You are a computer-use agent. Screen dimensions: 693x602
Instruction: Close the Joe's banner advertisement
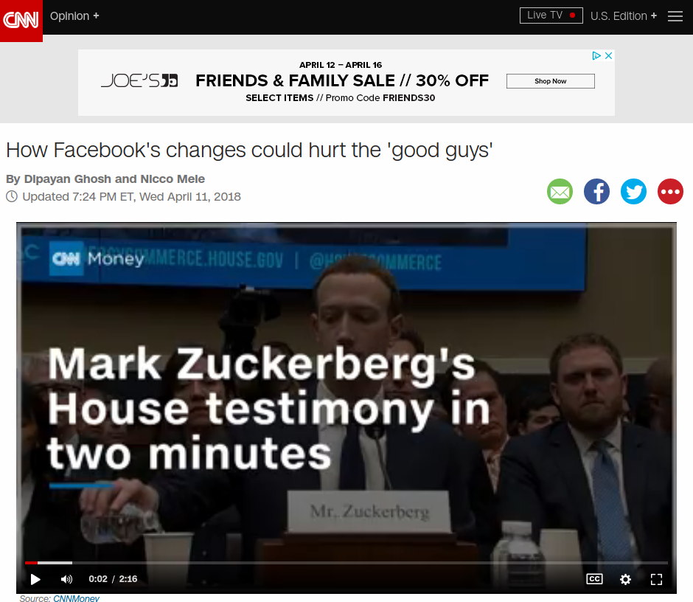tap(608, 56)
